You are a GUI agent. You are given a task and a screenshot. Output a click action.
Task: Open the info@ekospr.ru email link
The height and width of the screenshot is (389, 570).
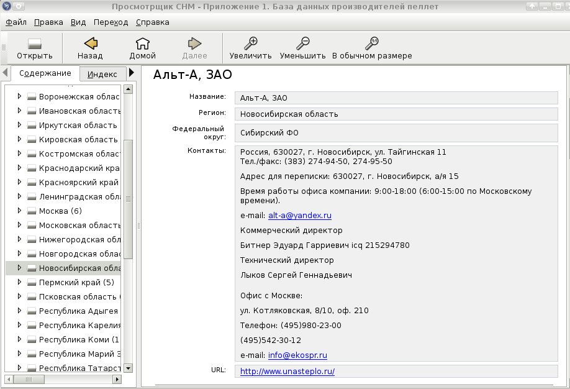pos(297,355)
